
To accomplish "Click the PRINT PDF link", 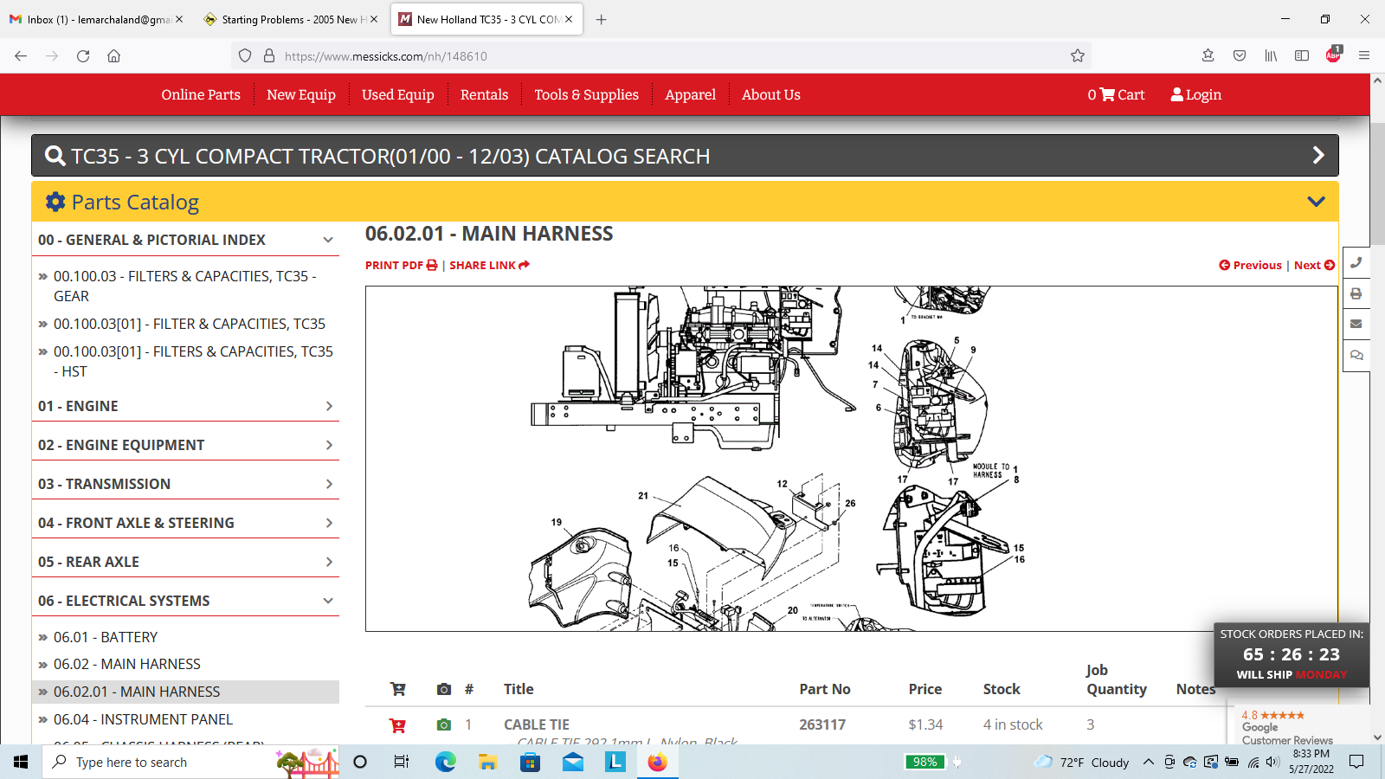I will [x=402, y=265].
